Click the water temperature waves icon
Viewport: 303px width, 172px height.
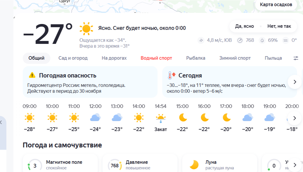[286, 40]
